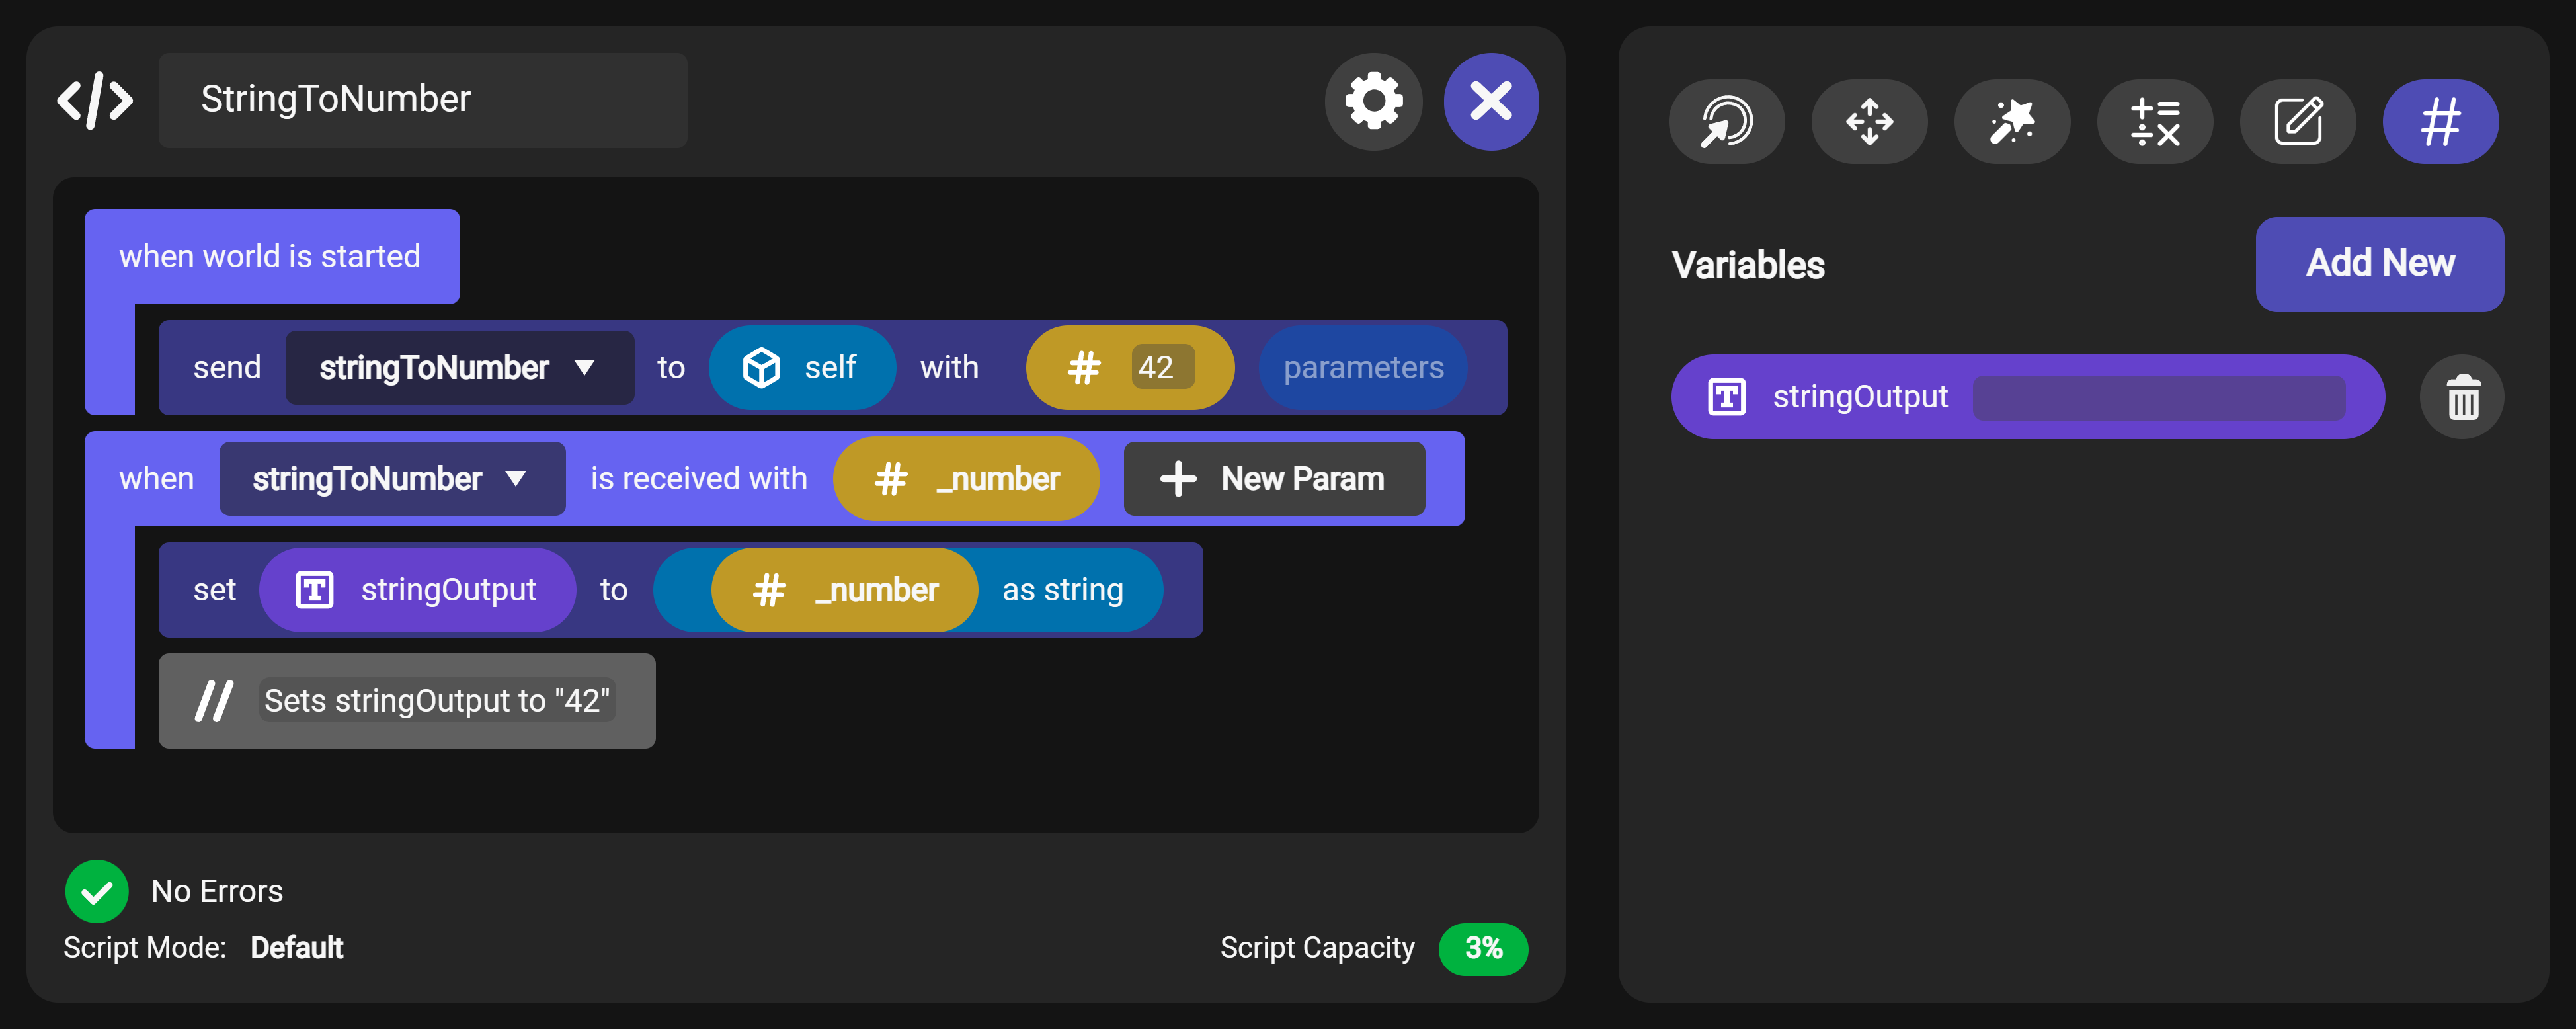Image resolution: width=2576 pixels, height=1029 pixels.
Task: Click the Script Capacity 3% indicator
Action: pos(1482,948)
